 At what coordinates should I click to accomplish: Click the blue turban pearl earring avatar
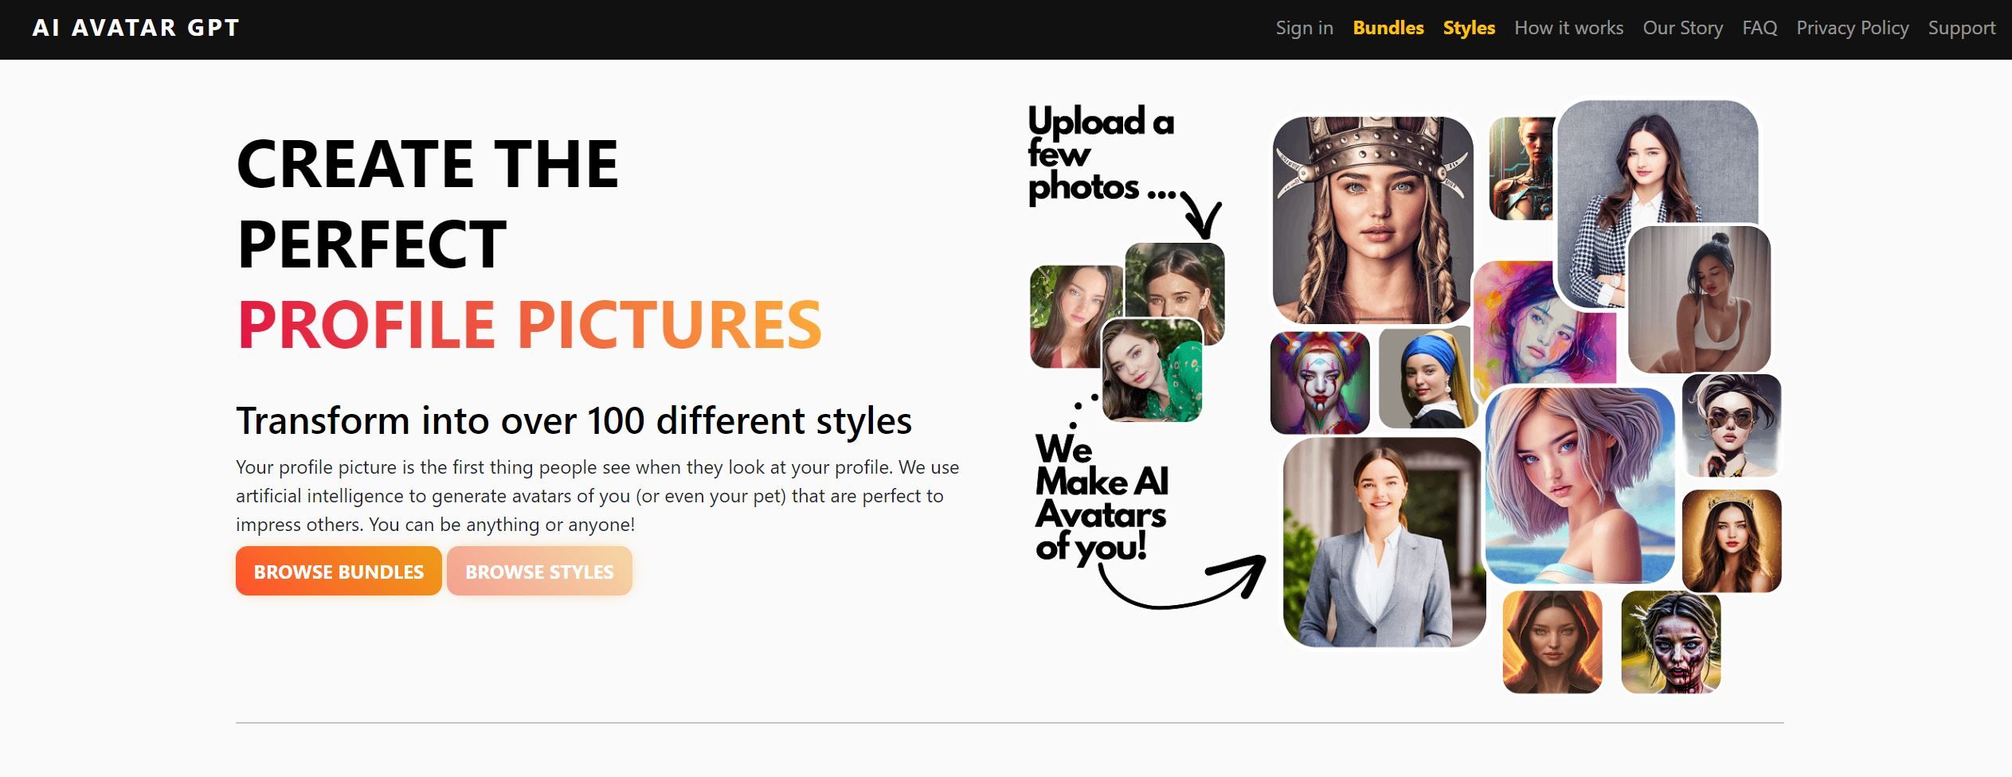[x=1427, y=378]
